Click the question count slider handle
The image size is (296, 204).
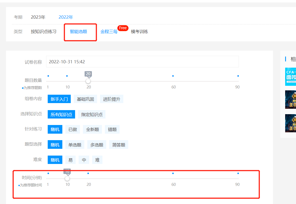pos(88,81)
